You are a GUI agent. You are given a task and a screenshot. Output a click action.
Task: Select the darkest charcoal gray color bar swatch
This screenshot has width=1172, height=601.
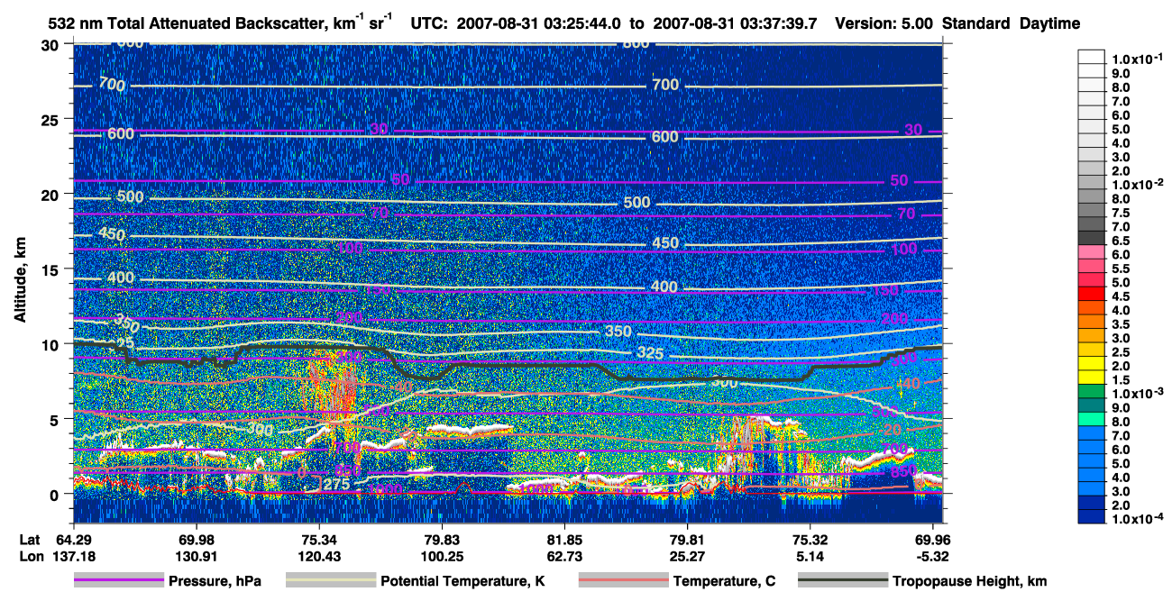point(1092,238)
